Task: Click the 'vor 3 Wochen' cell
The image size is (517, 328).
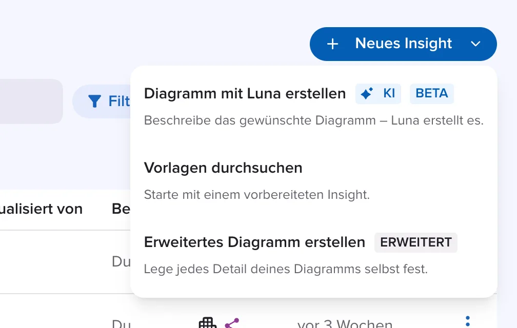Action: [x=345, y=324]
